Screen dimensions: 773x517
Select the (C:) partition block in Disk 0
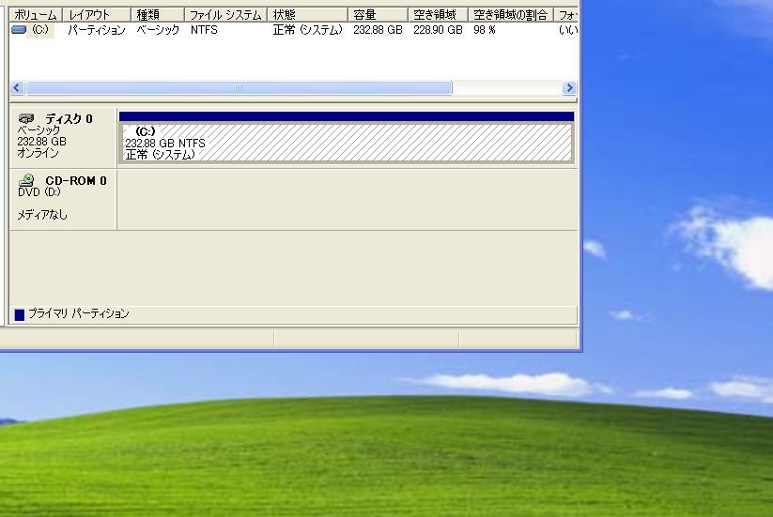pos(346,143)
